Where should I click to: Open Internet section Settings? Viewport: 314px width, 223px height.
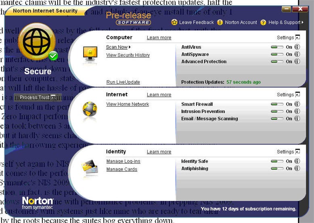click(x=288, y=94)
